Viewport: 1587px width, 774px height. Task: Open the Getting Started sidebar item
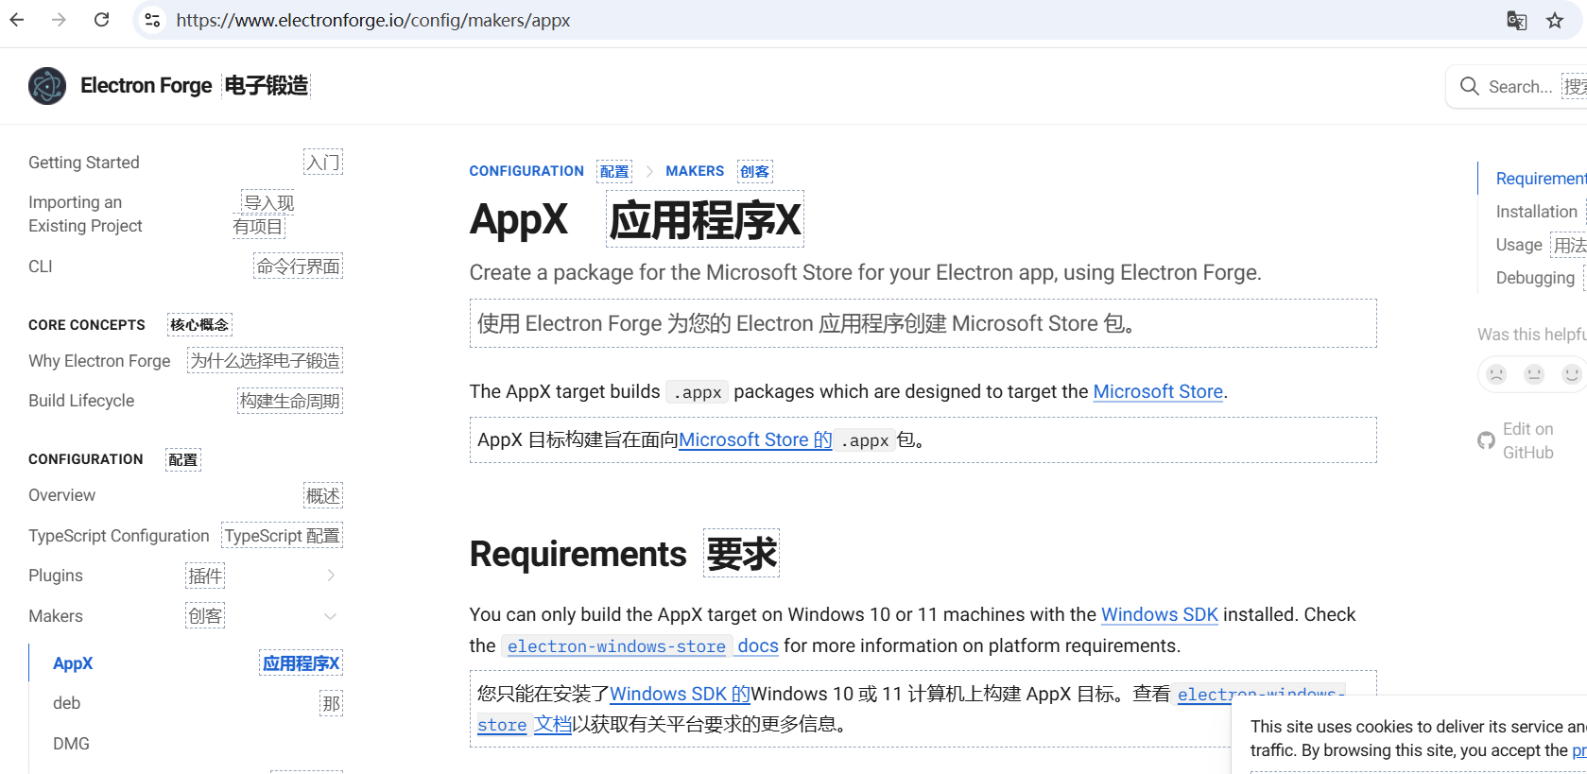84,163
